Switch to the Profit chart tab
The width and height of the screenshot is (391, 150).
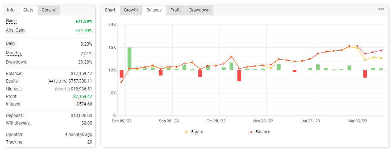tap(175, 10)
